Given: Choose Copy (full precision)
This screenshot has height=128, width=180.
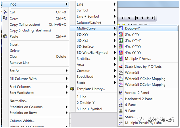Looking at the screenshot, I should (x=36, y=24).
